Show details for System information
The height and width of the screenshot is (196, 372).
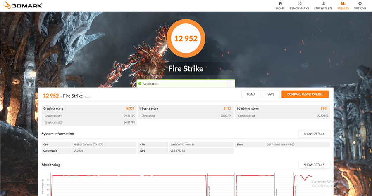click(314, 134)
